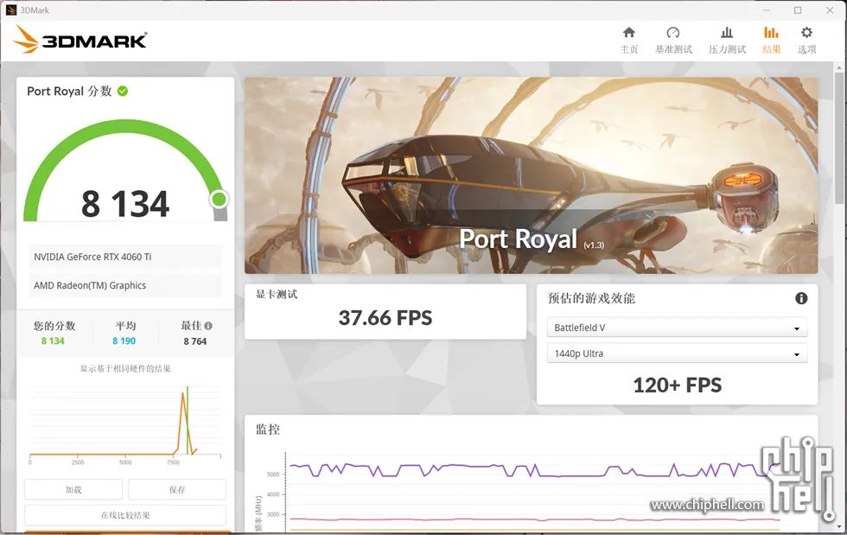Click the 保存 (Save) button
847x535 pixels.
coord(177,489)
